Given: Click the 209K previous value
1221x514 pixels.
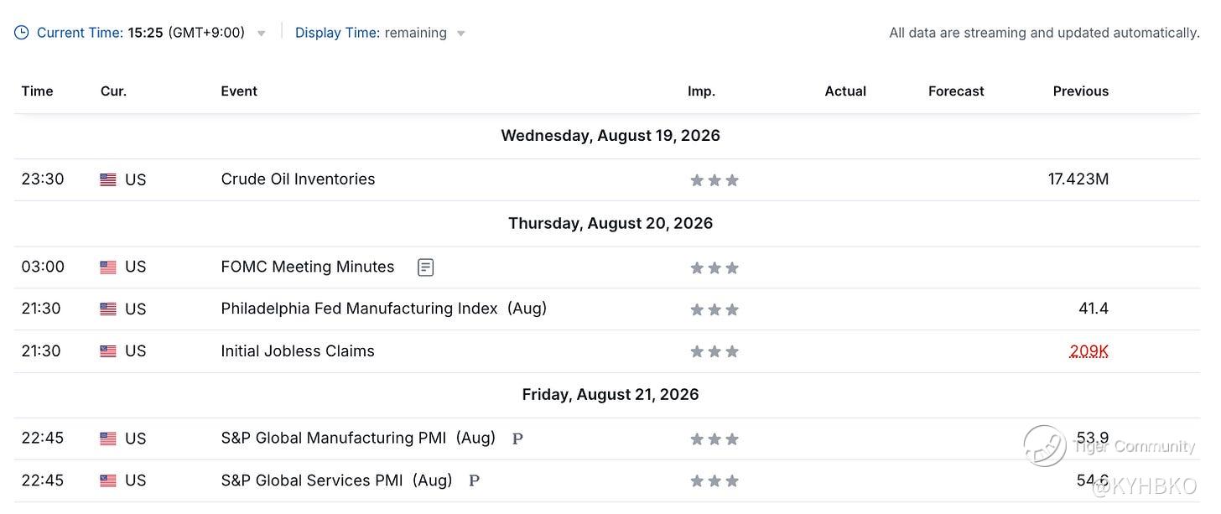Looking at the screenshot, I should click(x=1089, y=351).
